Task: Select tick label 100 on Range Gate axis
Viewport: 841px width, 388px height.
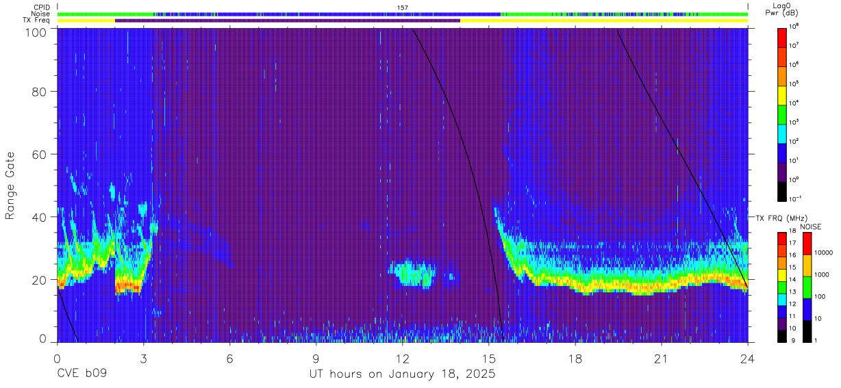Action: 35,32
